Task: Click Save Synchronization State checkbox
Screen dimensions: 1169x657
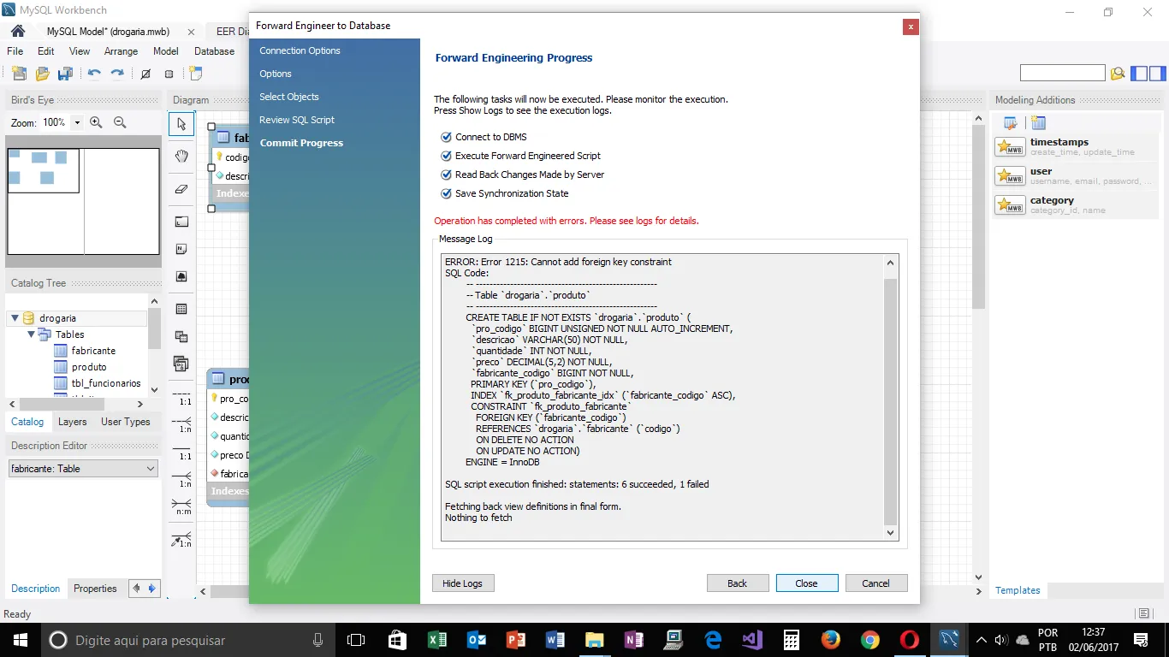Action: point(446,193)
